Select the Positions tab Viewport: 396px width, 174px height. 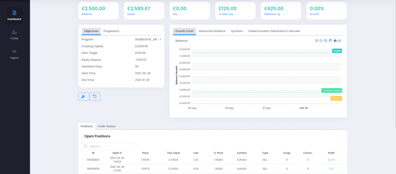click(87, 126)
